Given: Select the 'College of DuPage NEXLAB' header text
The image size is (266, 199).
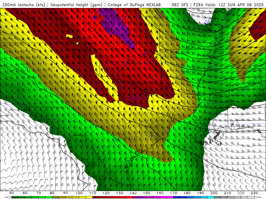Looking at the screenshot, I should [x=134, y=5].
